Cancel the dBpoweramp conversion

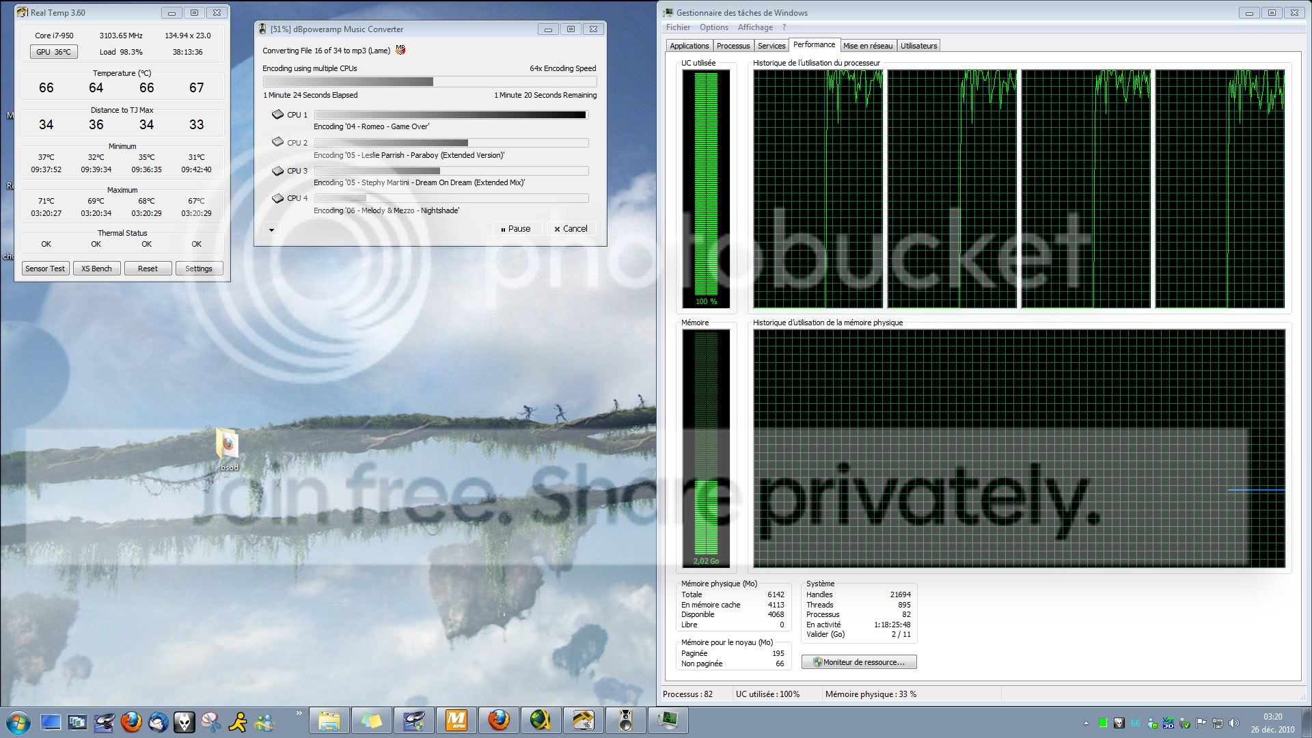pyautogui.click(x=571, y=229)
